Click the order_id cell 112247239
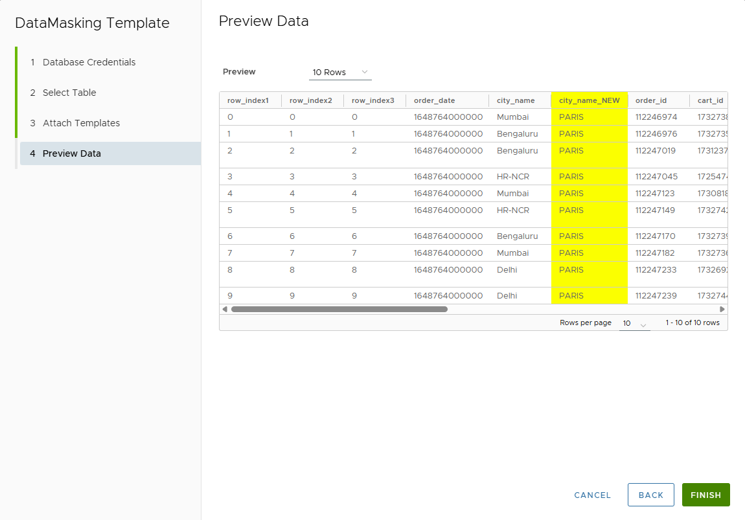The height and width of the screenshot is (520, 745). pos(656,296)
